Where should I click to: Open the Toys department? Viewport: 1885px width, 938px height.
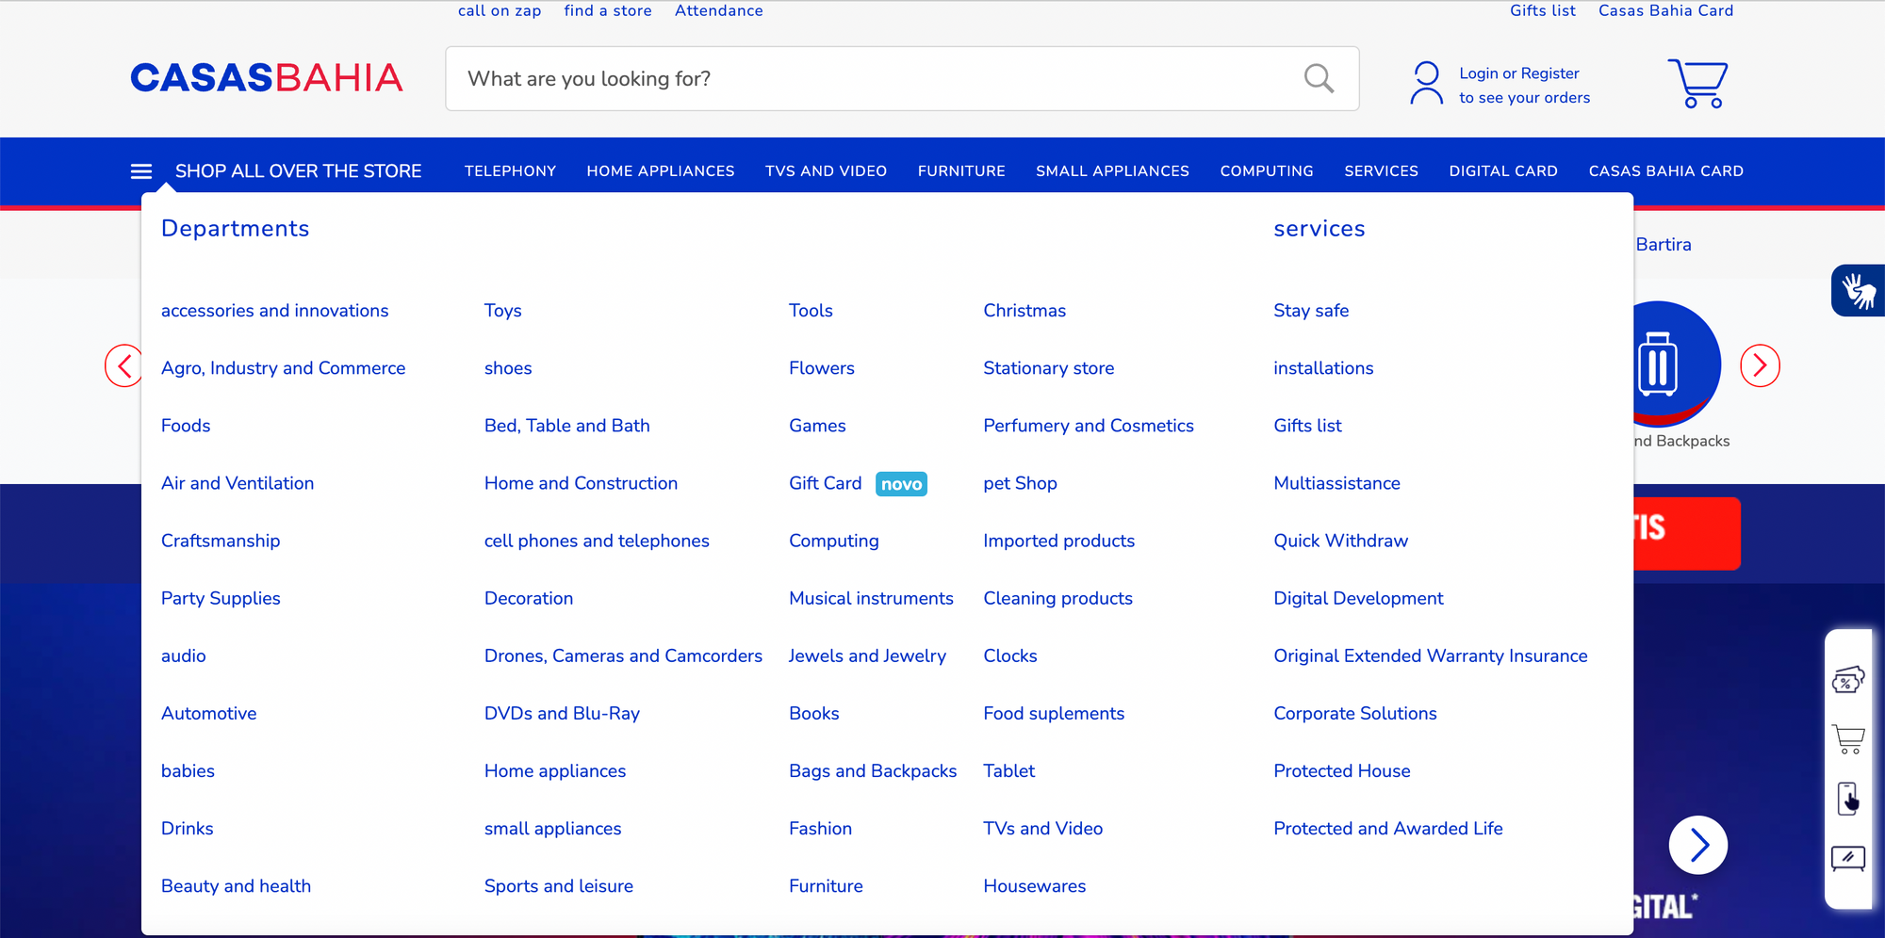(502, 311)
